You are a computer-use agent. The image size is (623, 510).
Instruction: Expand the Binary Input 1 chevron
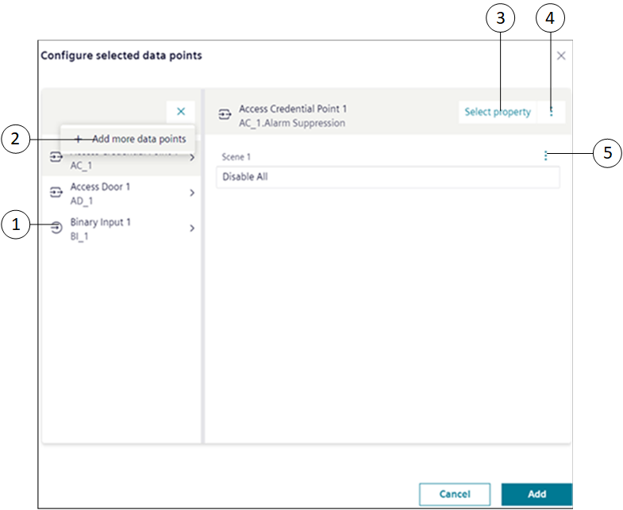pos(192,228)
